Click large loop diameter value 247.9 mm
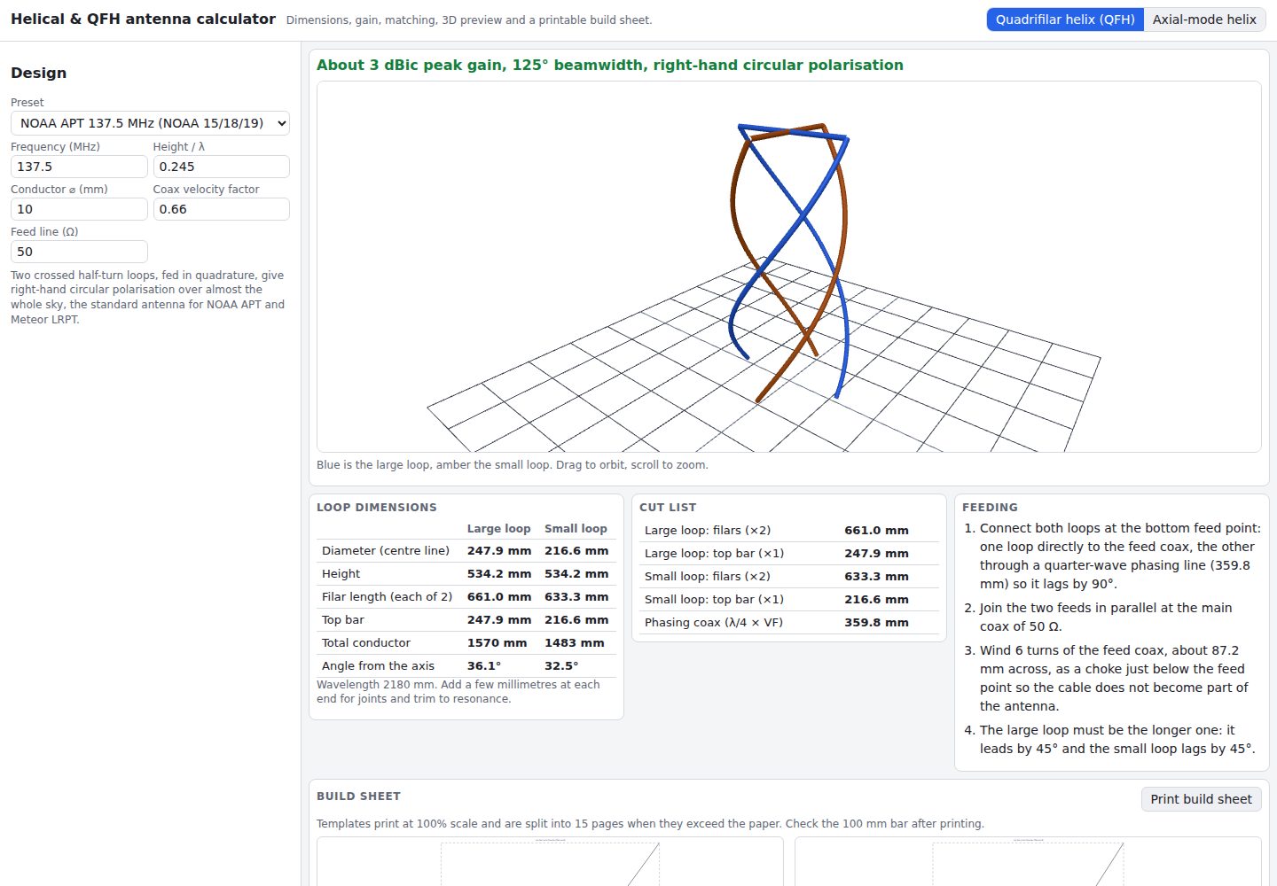The width and height of the screenshot is (1277, 886). point(499,550)
